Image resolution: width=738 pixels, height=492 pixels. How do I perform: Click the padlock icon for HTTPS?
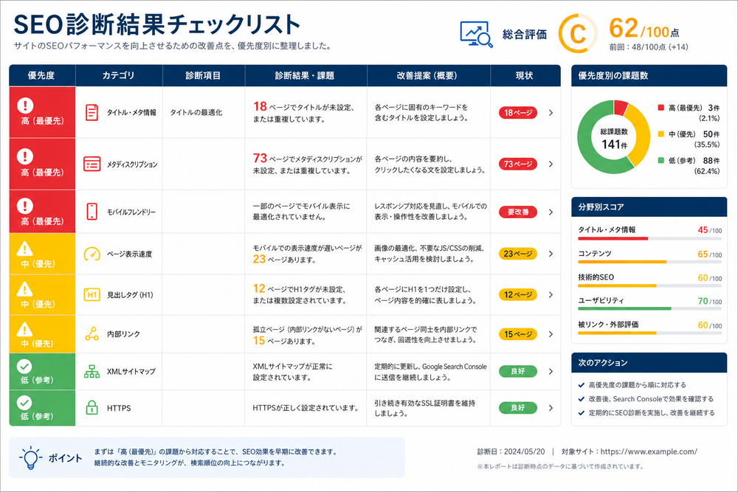pos(92,407)
